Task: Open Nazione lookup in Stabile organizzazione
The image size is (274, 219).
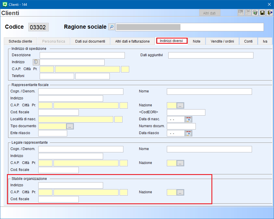Action: click(x=180, y=192)
